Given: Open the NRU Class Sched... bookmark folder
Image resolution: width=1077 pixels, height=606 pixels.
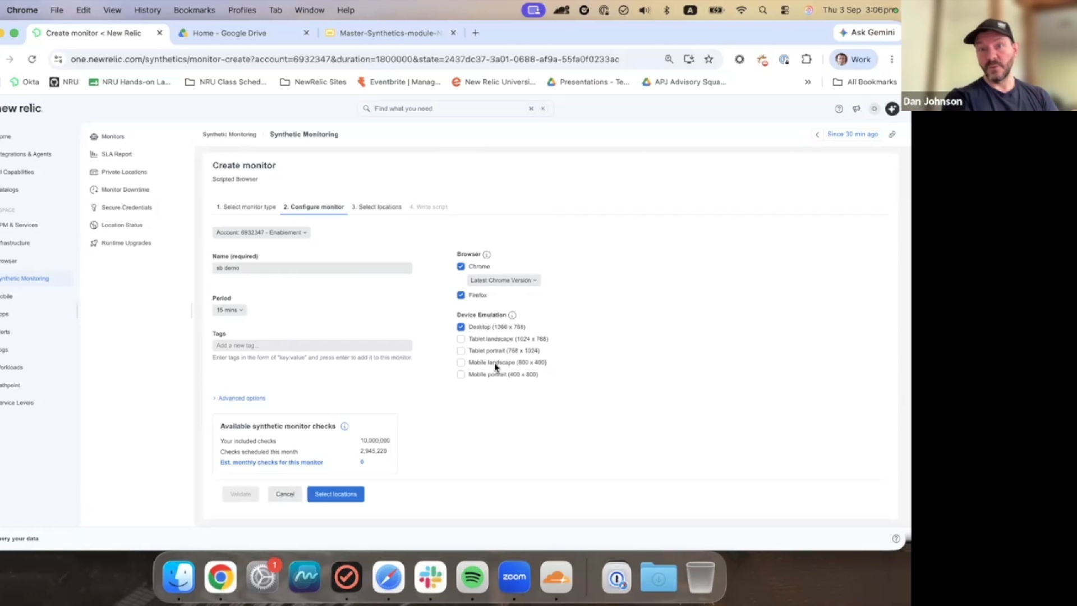Looking at the screenshot, I should [226, 82].
